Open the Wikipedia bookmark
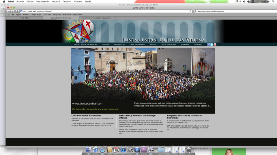This screenshot has width=277, height=155. pos(57,15)
